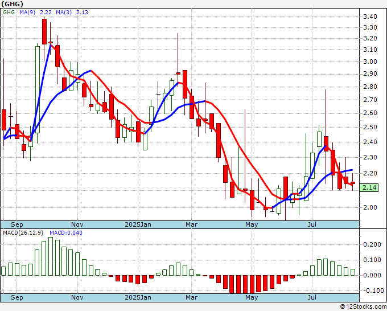Click the 3.40 price axis label
The width and height of the screenshot is (387, 311).
pyautogui.click(x=370, y=17)
